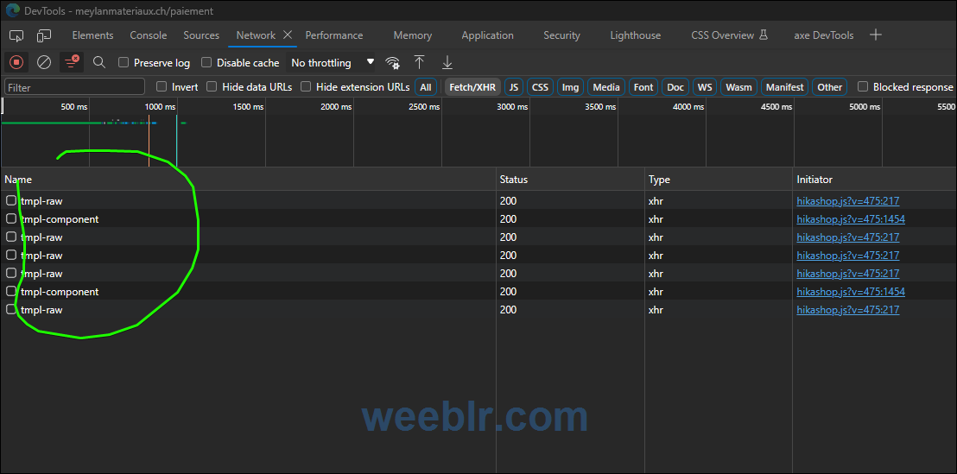The height and width of the screenshot is (474, 957).
Task: Filter requests by Doc
Action: click(x=675, y=87)
